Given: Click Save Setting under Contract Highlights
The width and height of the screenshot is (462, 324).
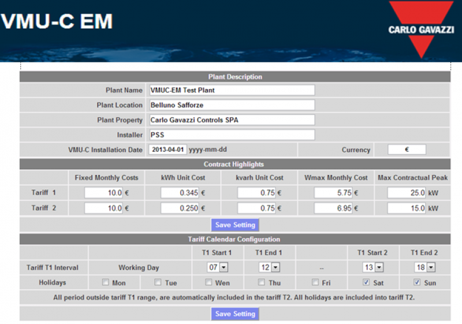Looking at the screenshot, I should click(x=235, y=225).
